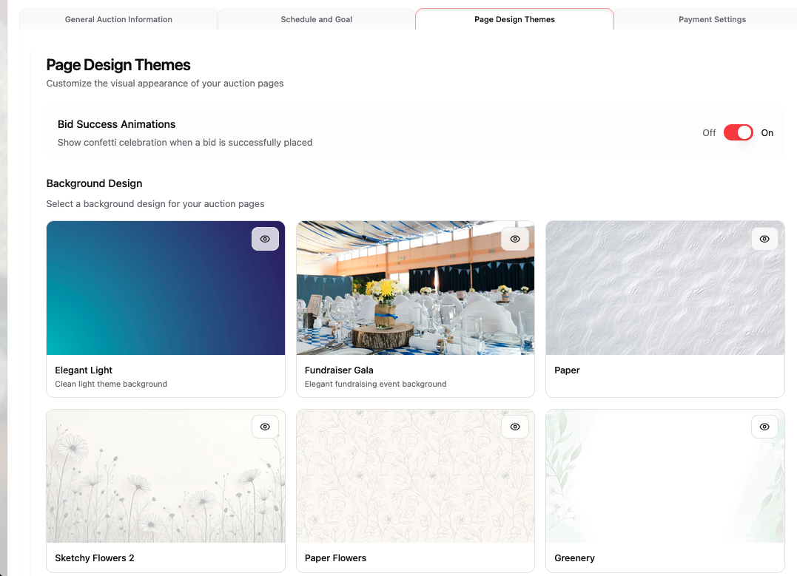Click the On label beside animations switch
This screenshot has height=576, width=797.
767,133
